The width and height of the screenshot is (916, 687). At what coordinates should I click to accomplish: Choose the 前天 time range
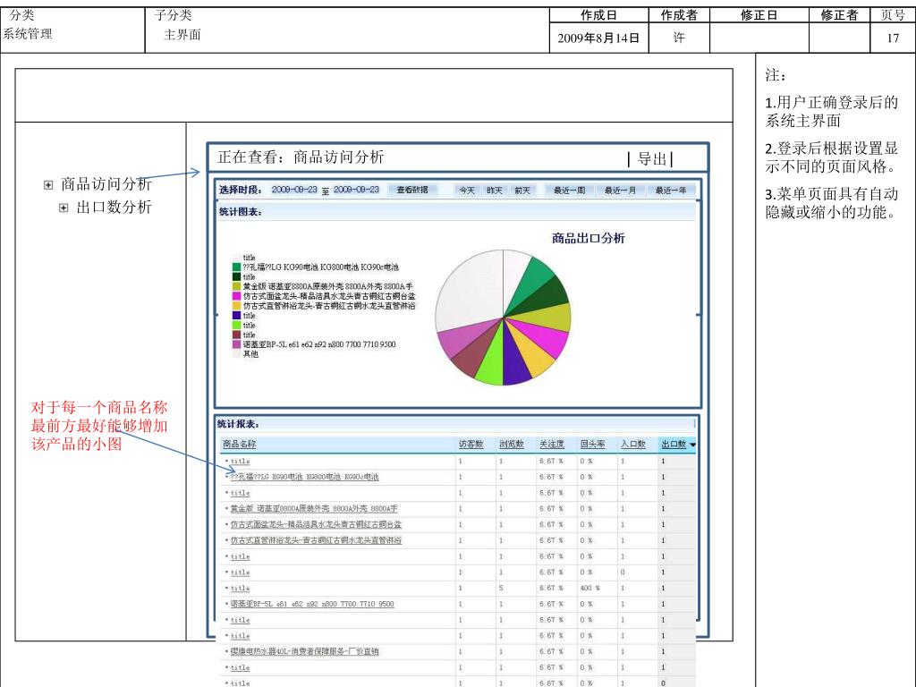(522, 191)
